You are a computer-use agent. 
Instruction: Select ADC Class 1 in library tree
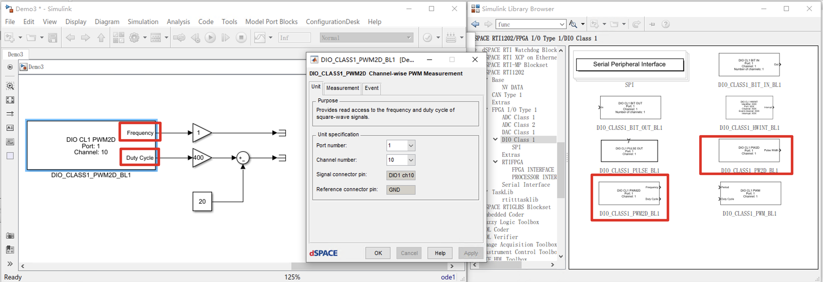pos(518,117)
